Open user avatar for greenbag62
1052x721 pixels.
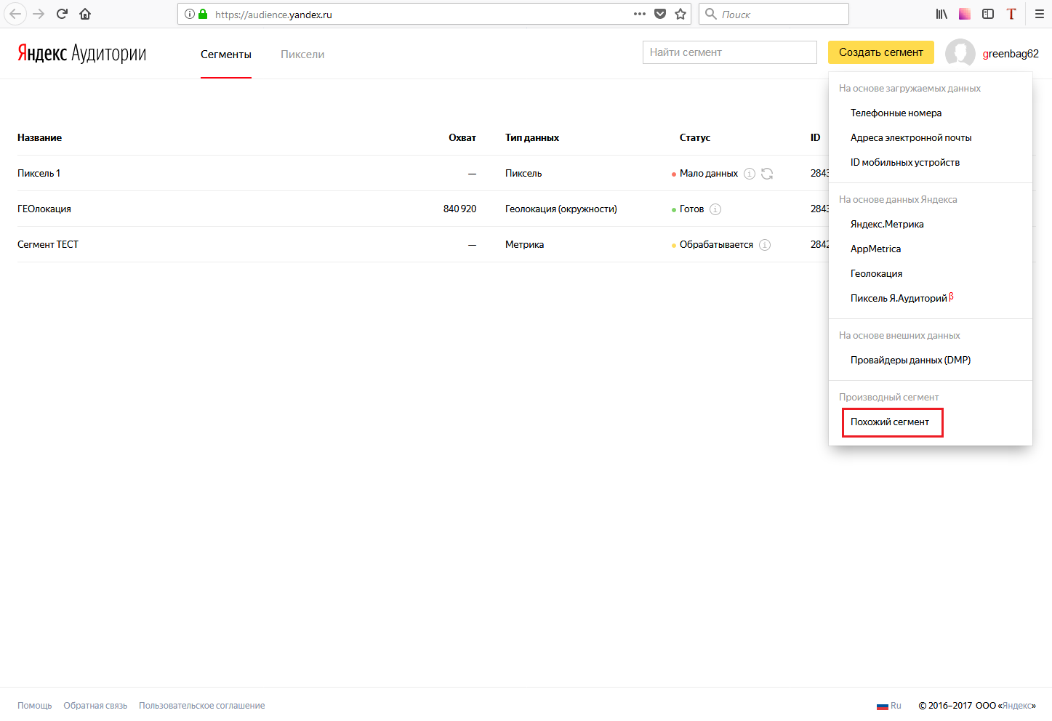click(960, 53)
